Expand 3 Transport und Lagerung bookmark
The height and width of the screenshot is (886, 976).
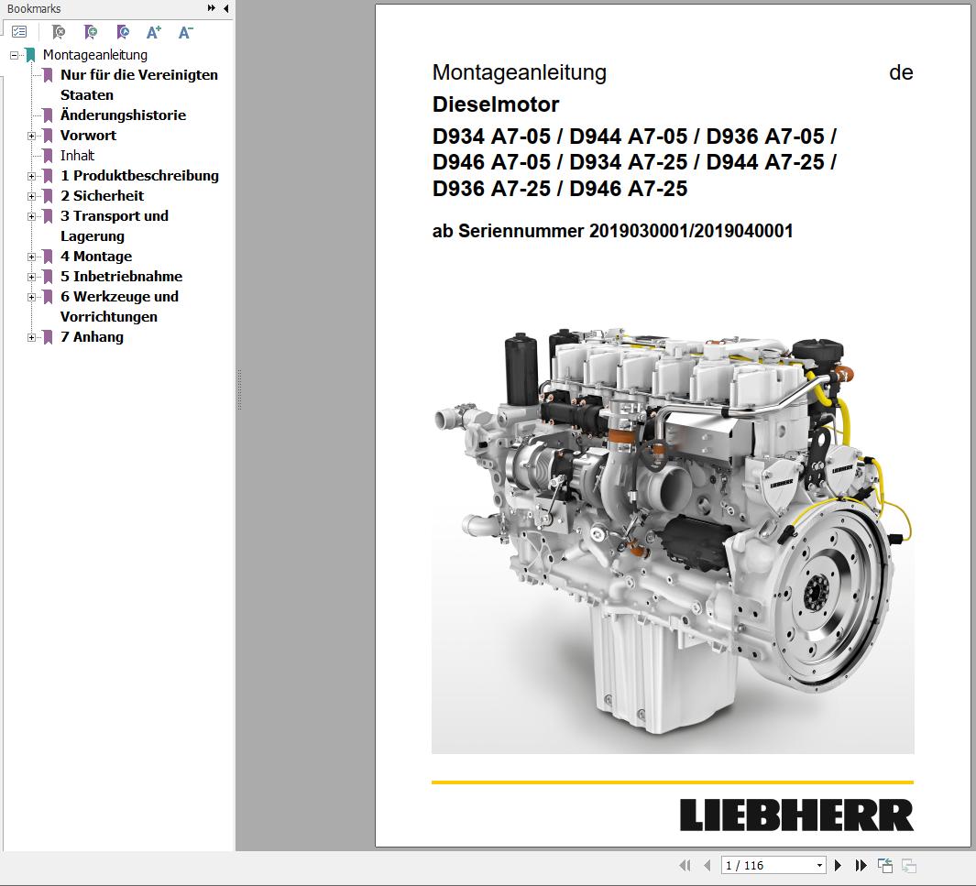(31, 216)
